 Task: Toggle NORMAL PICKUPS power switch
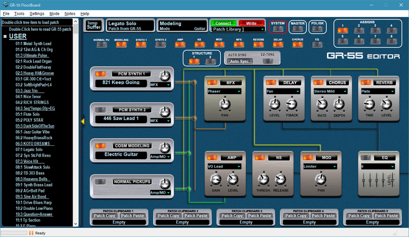pos(101,182)
